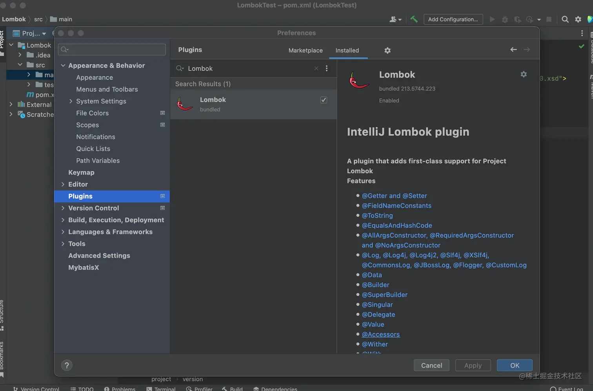Expand the Editor settings section
Screen dimensions: 593x391
pyautogui.click(x=63, y=184)
